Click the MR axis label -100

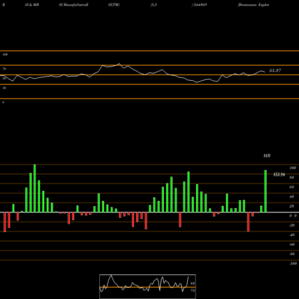(x=292, y=264)
